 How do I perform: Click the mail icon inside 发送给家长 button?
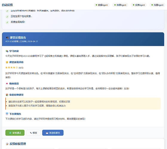(x=47, y=133)
